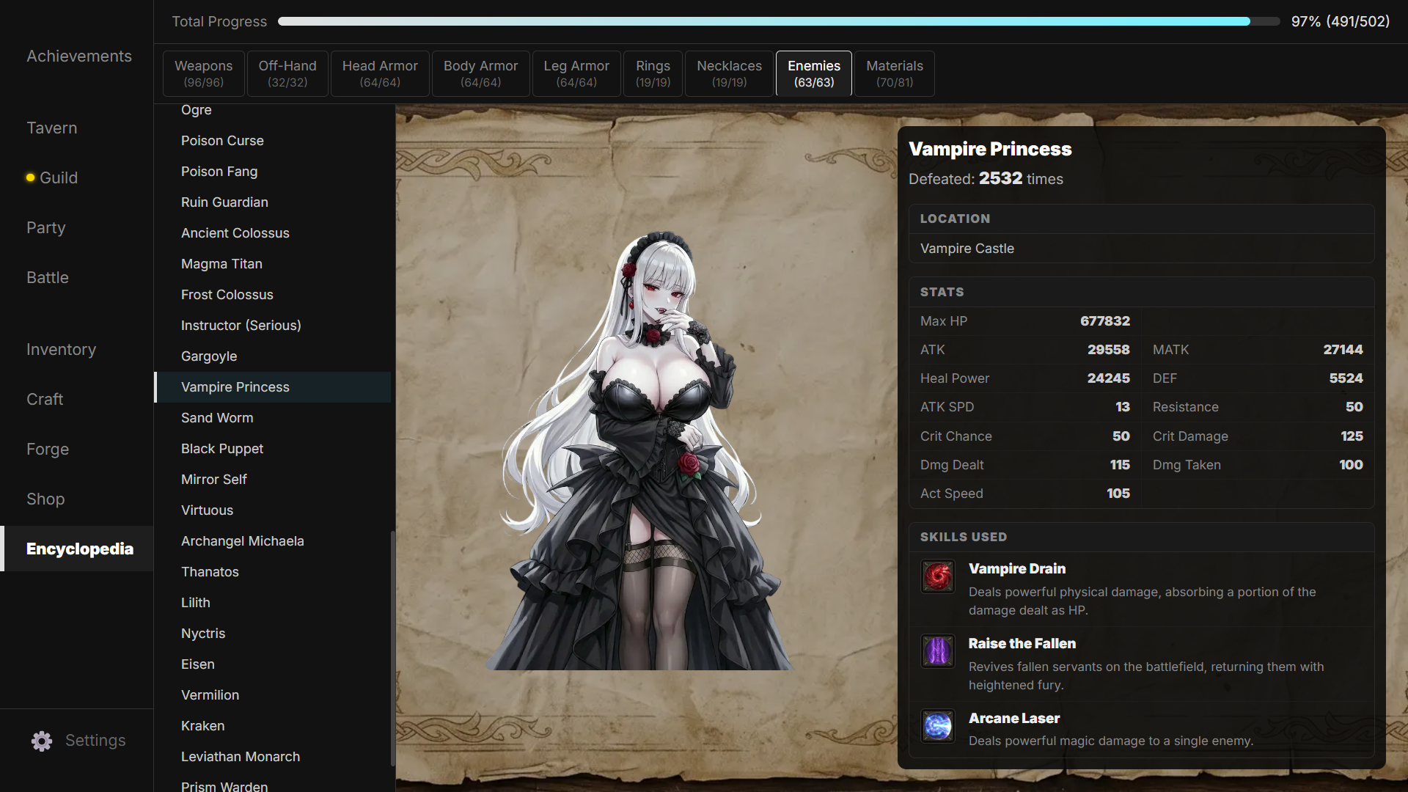Image resolution: width=1408 pixels, height=792 pixels.
Task: Click the Defeated 2532 times text
Action: [x=986, y=179]
